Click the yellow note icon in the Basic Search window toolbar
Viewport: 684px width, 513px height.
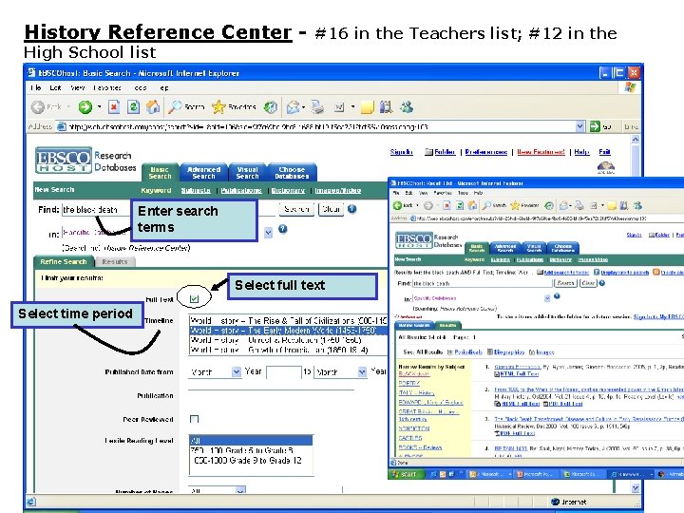click(368, 106)
